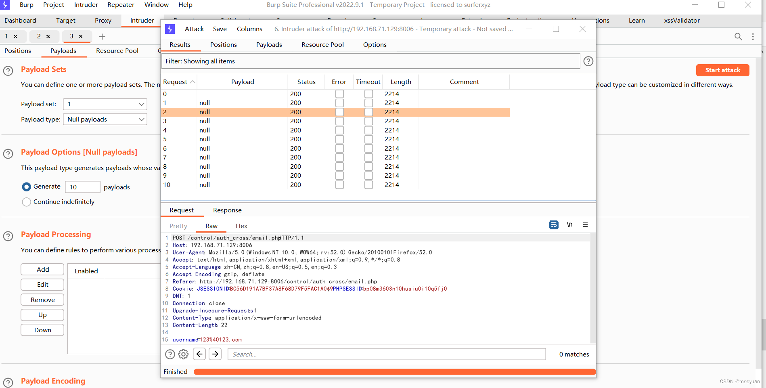766x388 pixels.
Task: Click Add payload processing rule button
Action: tap(42, 270)
